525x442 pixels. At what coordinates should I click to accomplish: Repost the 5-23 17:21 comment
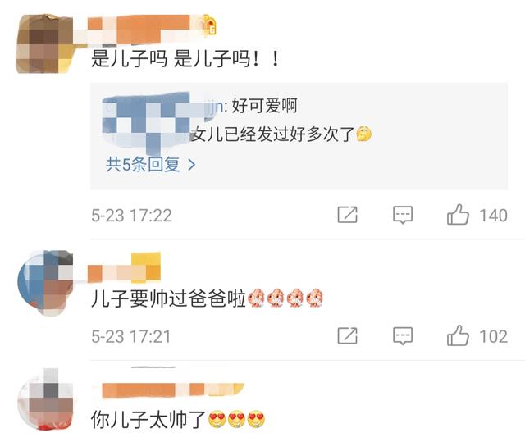348,335
